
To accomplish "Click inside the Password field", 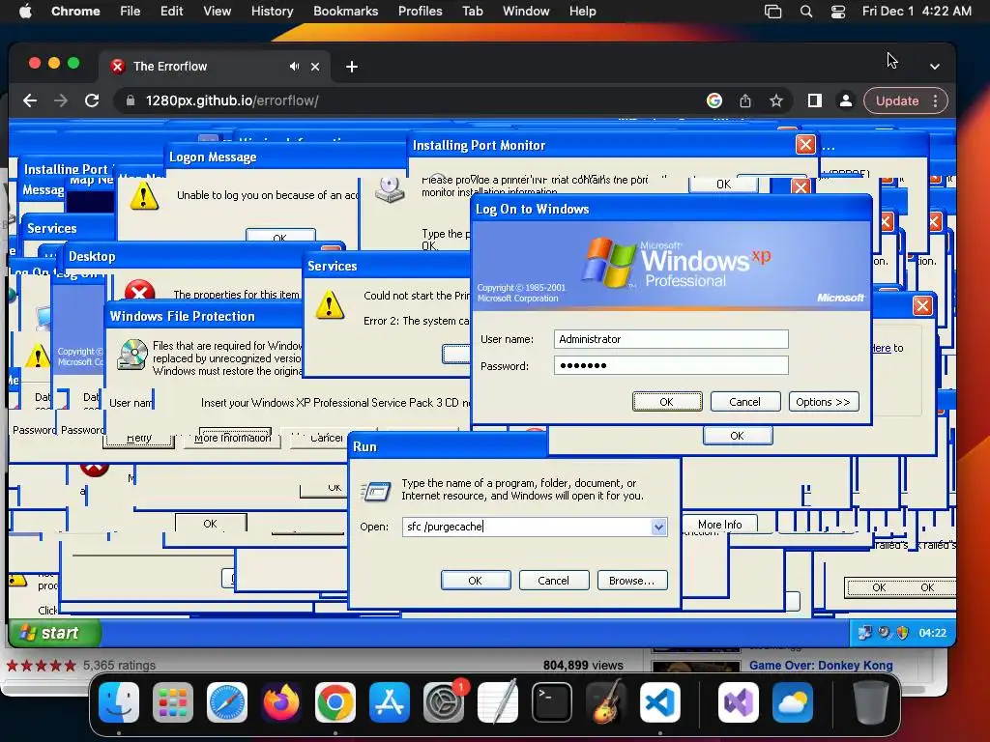I will [x=671, y=365].
